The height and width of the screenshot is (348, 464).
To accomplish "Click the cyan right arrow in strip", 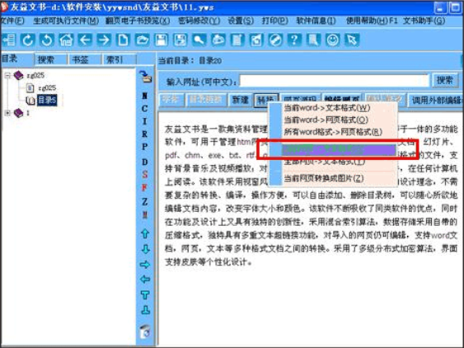I will point(145,265).
